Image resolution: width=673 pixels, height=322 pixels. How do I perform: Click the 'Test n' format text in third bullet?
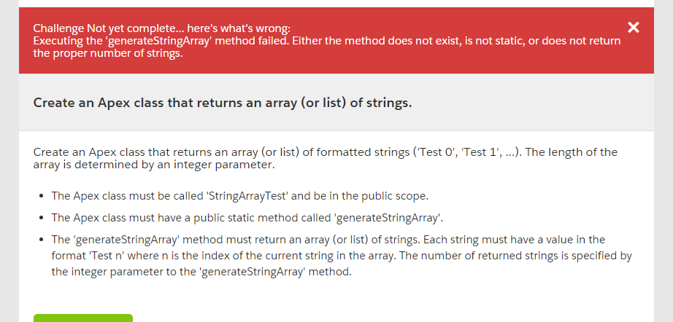click(x=107, y=256)
